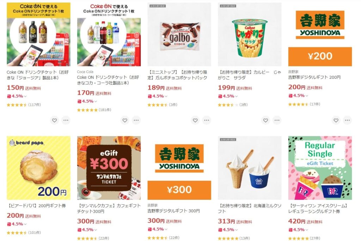Screen dimensions: 361x241
Task: Favorite the galbo choco pocket pack
Action: coord(195,120)
